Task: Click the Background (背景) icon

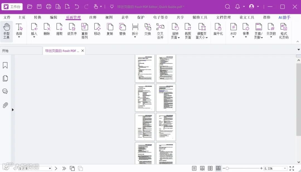Action: click(x=246, y=27)
